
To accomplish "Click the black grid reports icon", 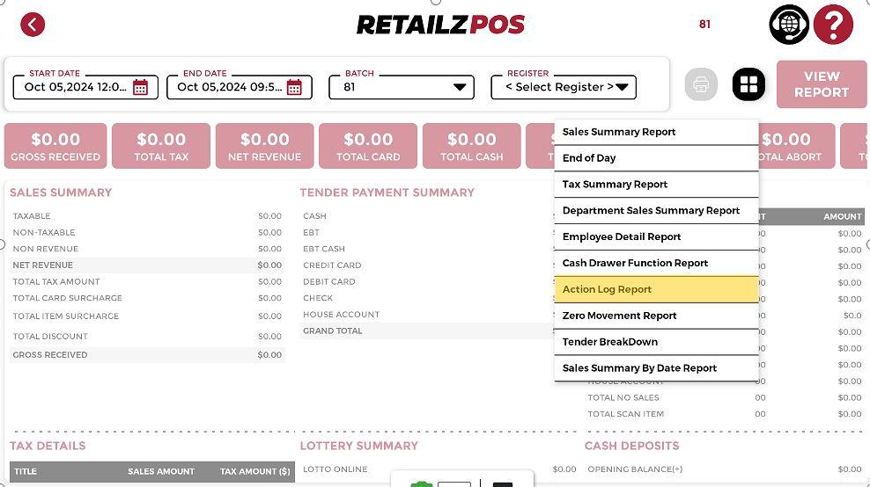I will point(748,84).
